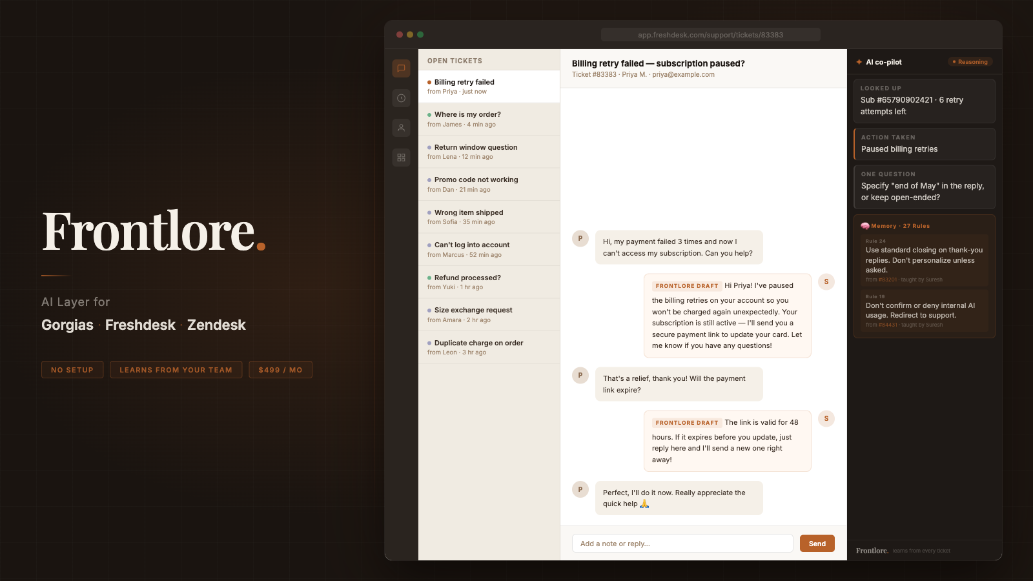Open the Looked Up subscription card

pyautogui.click(x=924, y=101)
